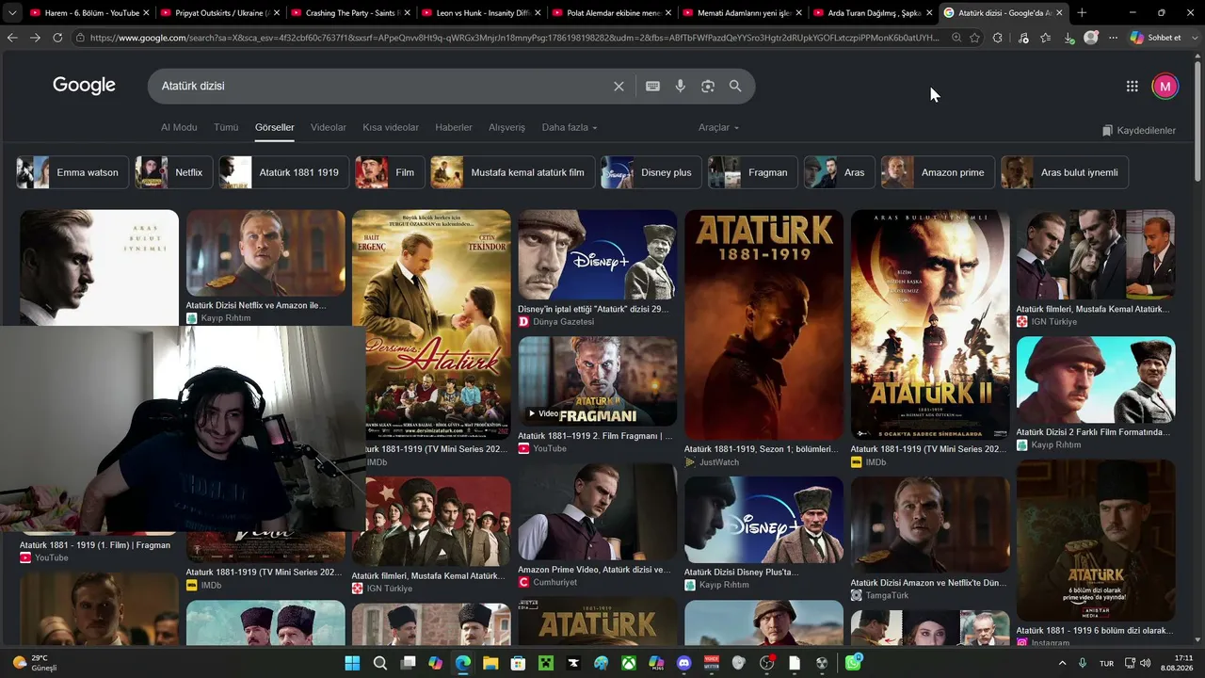The width and height of the screenshot is (1205, 678).
Task: Select the 'Videolar' results tab
Action: [329, 127]
